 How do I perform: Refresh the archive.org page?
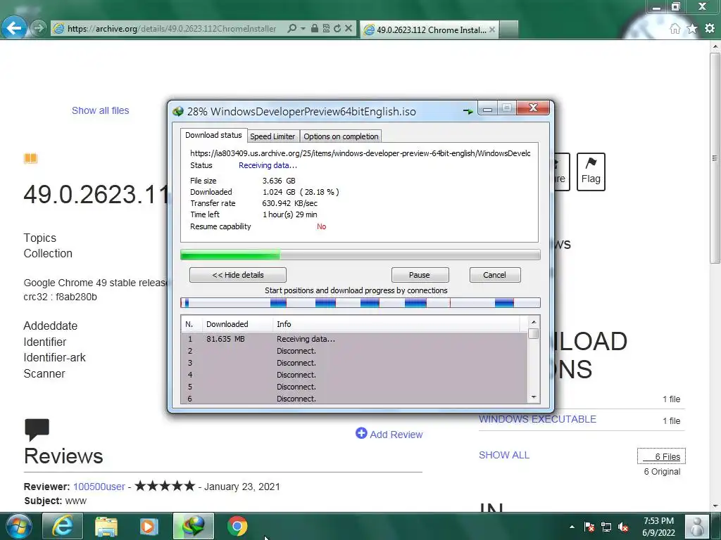(337, 28)
